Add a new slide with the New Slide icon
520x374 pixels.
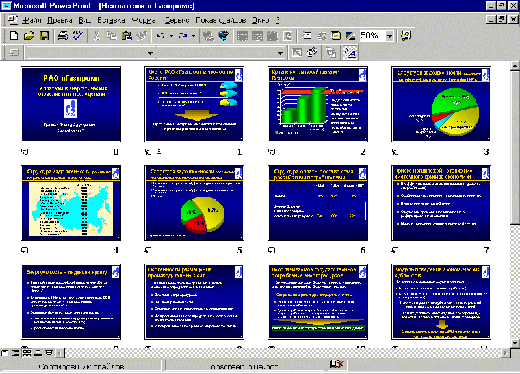pos(306,36)
